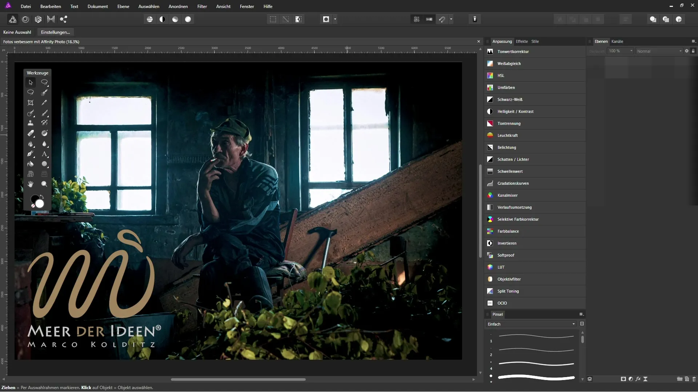The height and width of the screenshot is (392, 698).
Task: Toggle snapping magnet in toolbar
Action: coord(442,19)
